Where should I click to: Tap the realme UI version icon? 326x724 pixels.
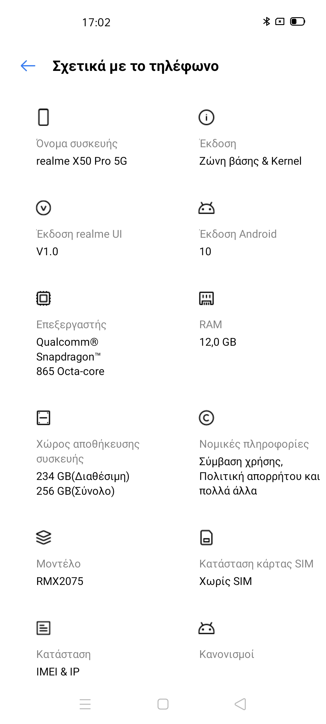(43, 208)
